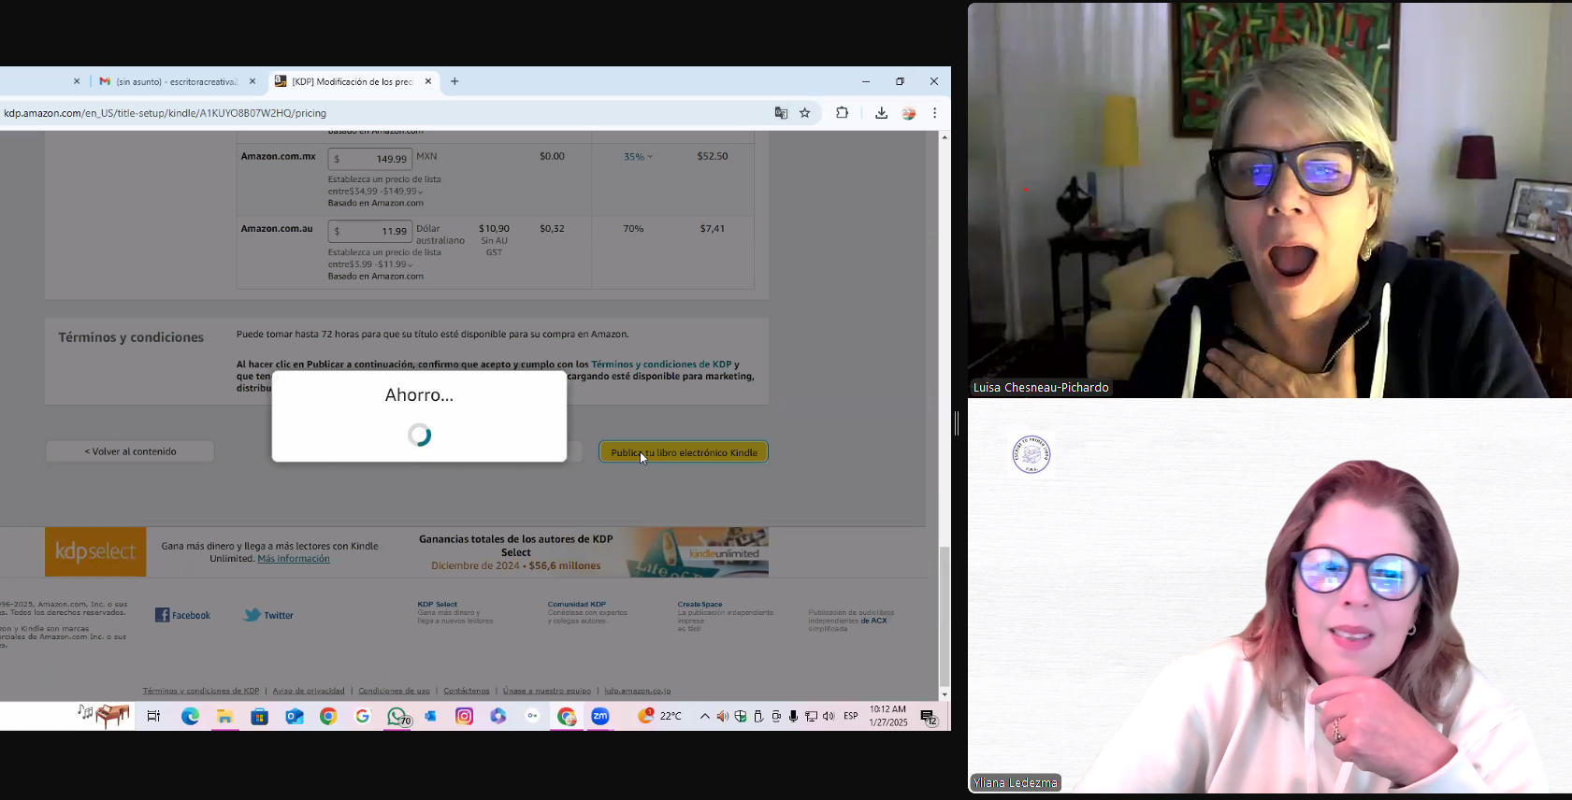Open File Explorer from the taskbar
Screen dimensions: 1572x800
coord(224,717)
